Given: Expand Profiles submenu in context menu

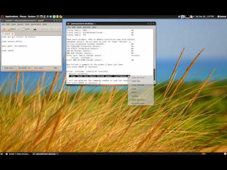Looking at the screenshot, I should pyautogui.click(x=141, y=96).
